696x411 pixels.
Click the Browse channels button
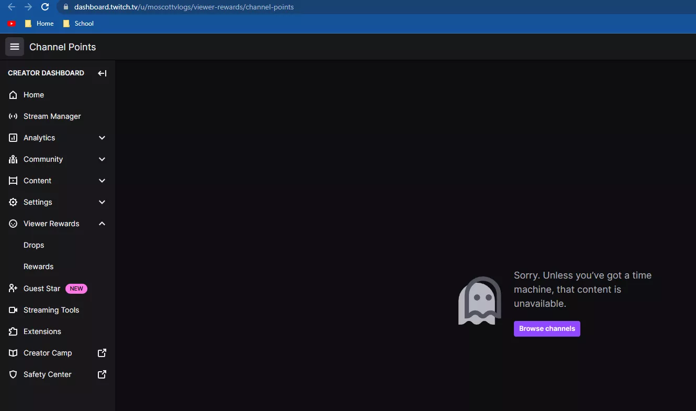(547, 328)
